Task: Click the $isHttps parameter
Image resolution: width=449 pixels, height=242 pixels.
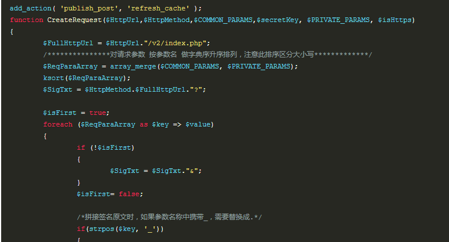Action: click(394, 20)
